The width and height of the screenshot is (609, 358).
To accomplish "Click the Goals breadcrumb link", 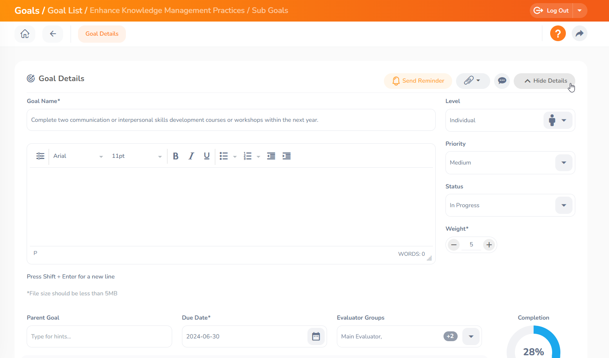I will [27, 11].
